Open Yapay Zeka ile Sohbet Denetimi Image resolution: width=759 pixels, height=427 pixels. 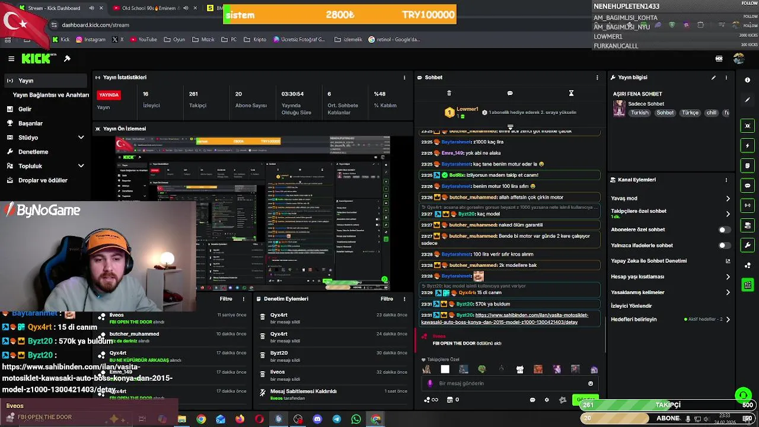pyautogui.click(x=671, y=261)
